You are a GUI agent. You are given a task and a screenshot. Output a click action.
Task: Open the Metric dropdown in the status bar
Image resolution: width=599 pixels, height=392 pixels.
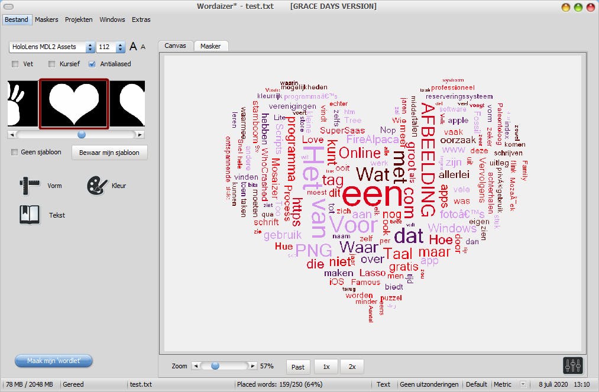coord(522,384)
